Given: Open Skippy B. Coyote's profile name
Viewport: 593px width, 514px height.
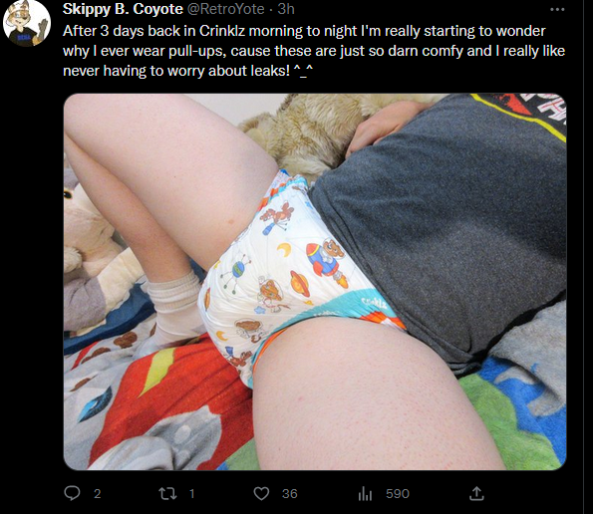Looking at the screenshot, I should [x=123, y=9].
